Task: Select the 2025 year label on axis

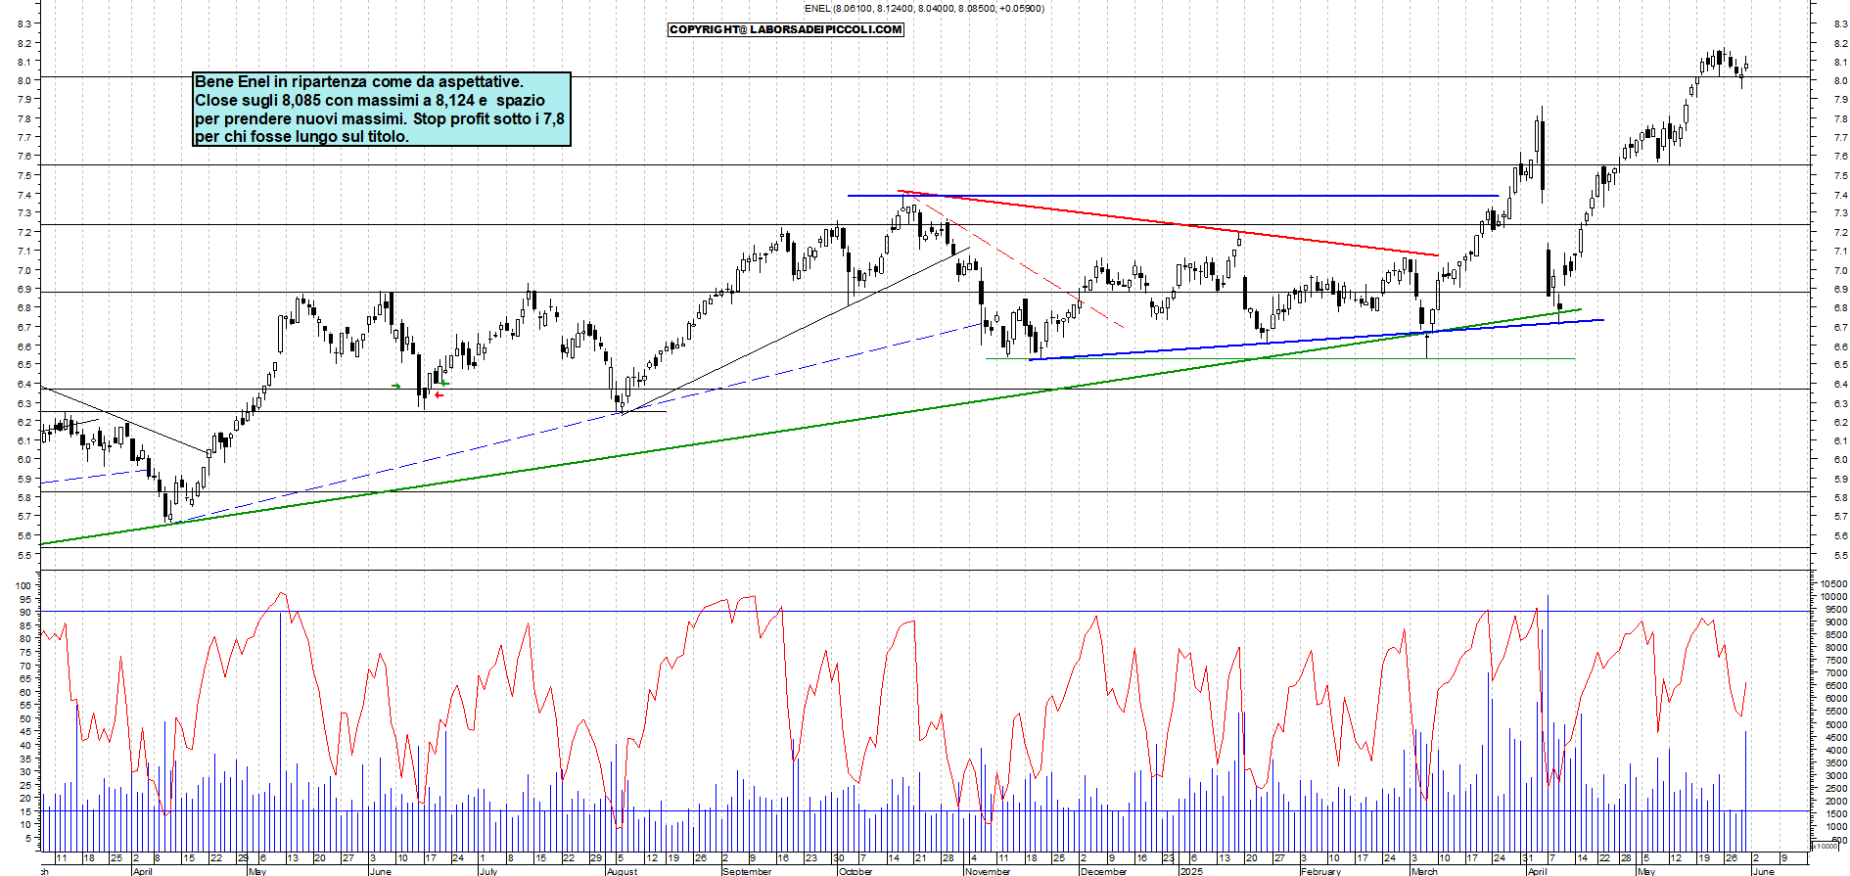Action: [1191, 871]
